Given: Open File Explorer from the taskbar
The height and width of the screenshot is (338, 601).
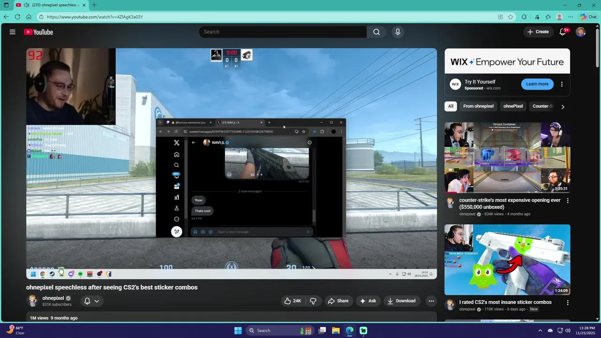Looking at the screenshot, I should 336,330.
